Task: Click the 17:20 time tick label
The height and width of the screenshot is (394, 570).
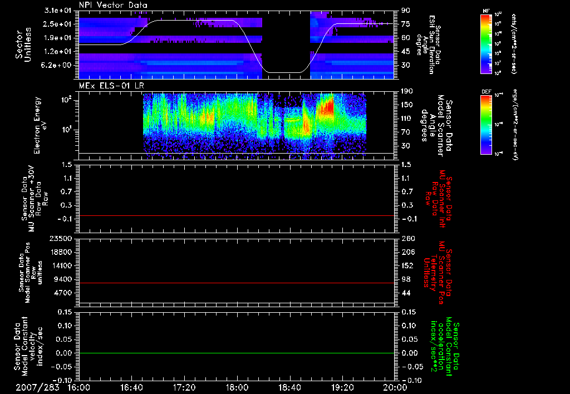Action: 184,387
